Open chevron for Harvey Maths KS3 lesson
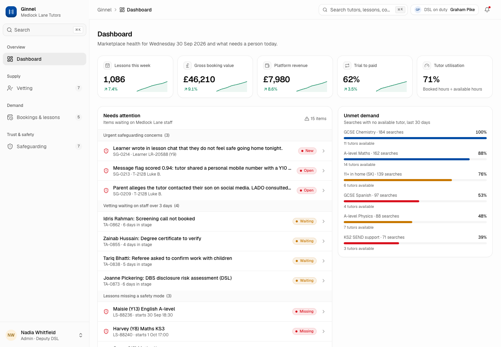501x347 pixels. (x=324, y=331)
